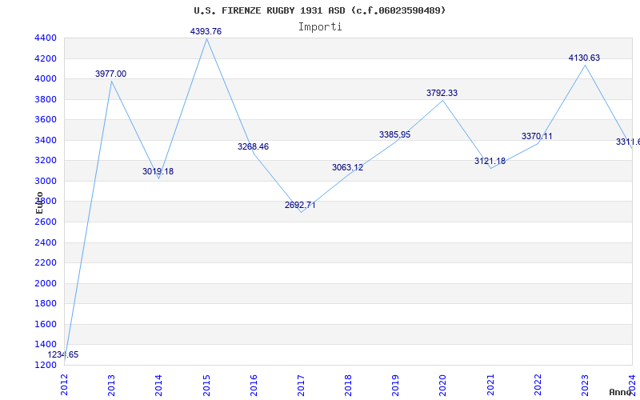
Task: Click the 2015 x-axis year label
Action: tap(206, 385)
